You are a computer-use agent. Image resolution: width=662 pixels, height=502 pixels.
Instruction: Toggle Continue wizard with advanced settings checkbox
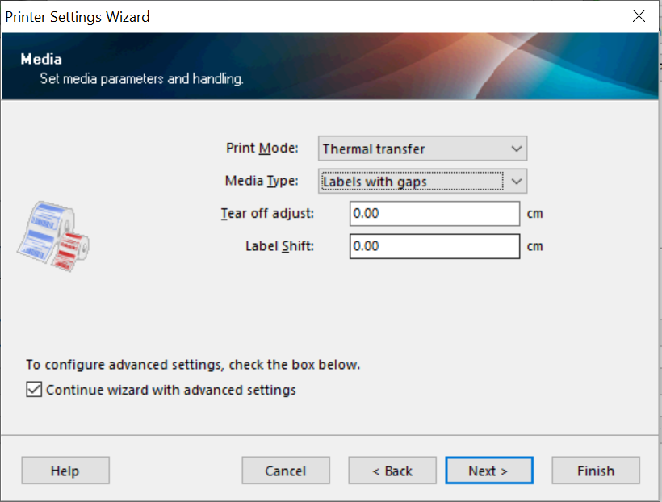click(x=34, y=391)
